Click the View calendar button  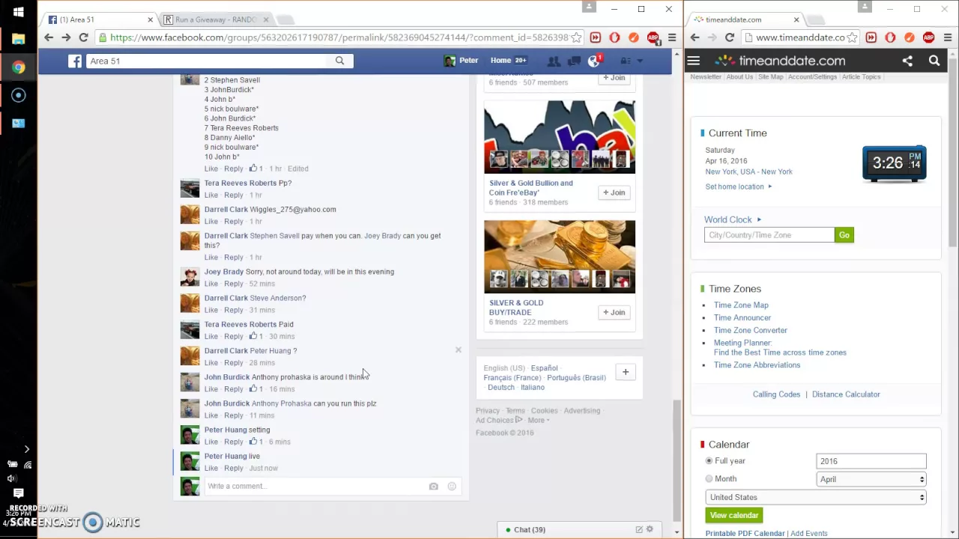(734, 515)
